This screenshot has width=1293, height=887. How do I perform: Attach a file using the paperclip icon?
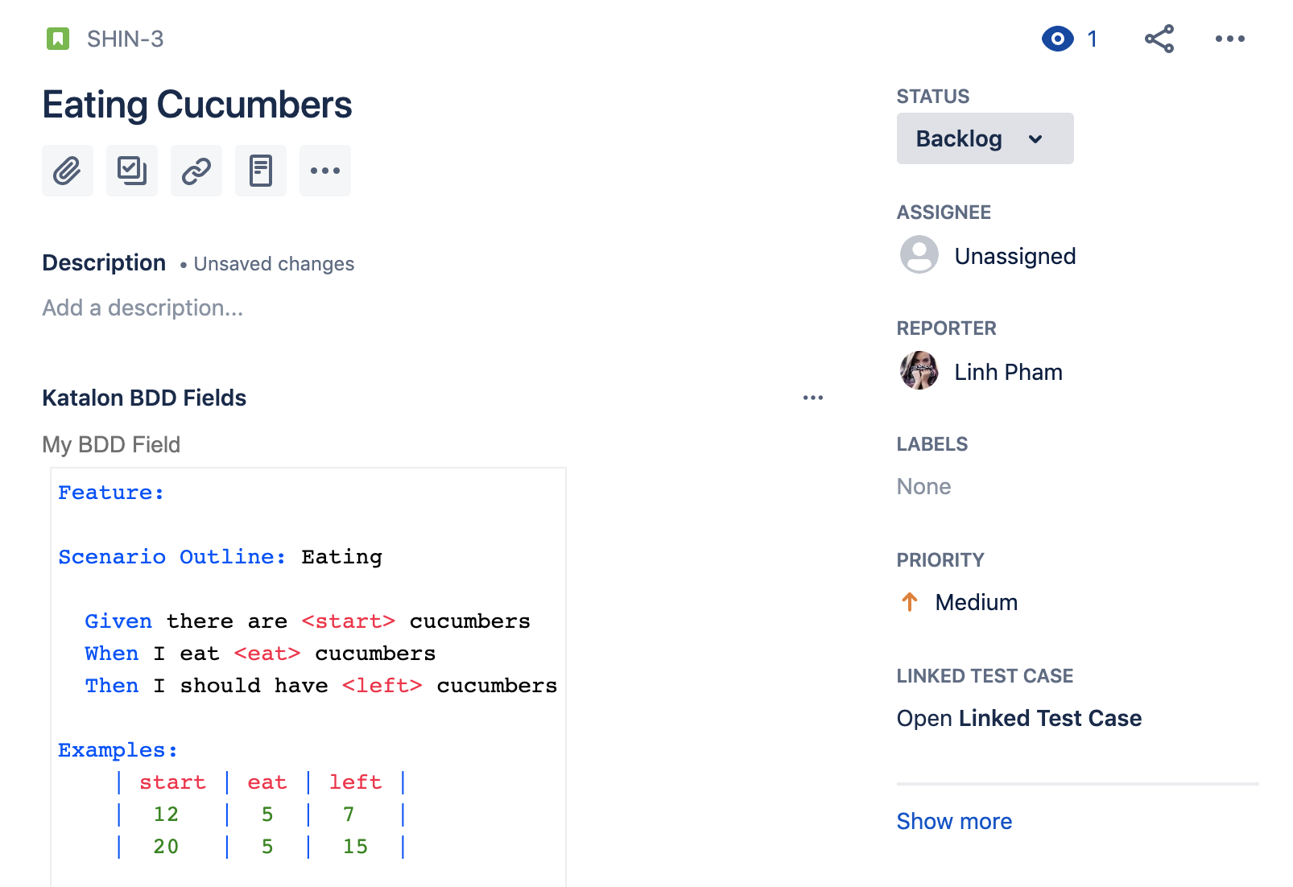67,171
